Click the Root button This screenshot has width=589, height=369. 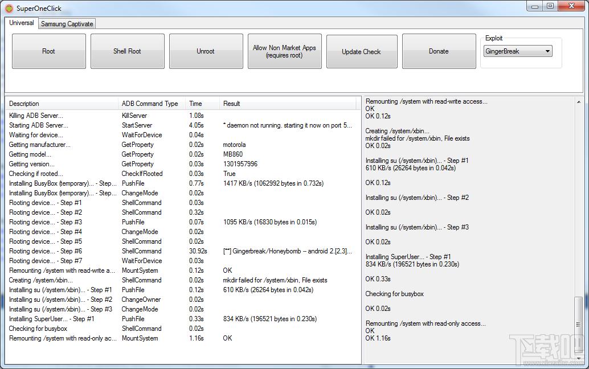coord(49,51)
